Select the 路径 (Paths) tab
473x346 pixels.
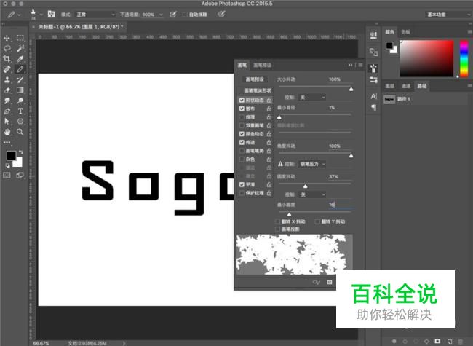tap(422, 86)
